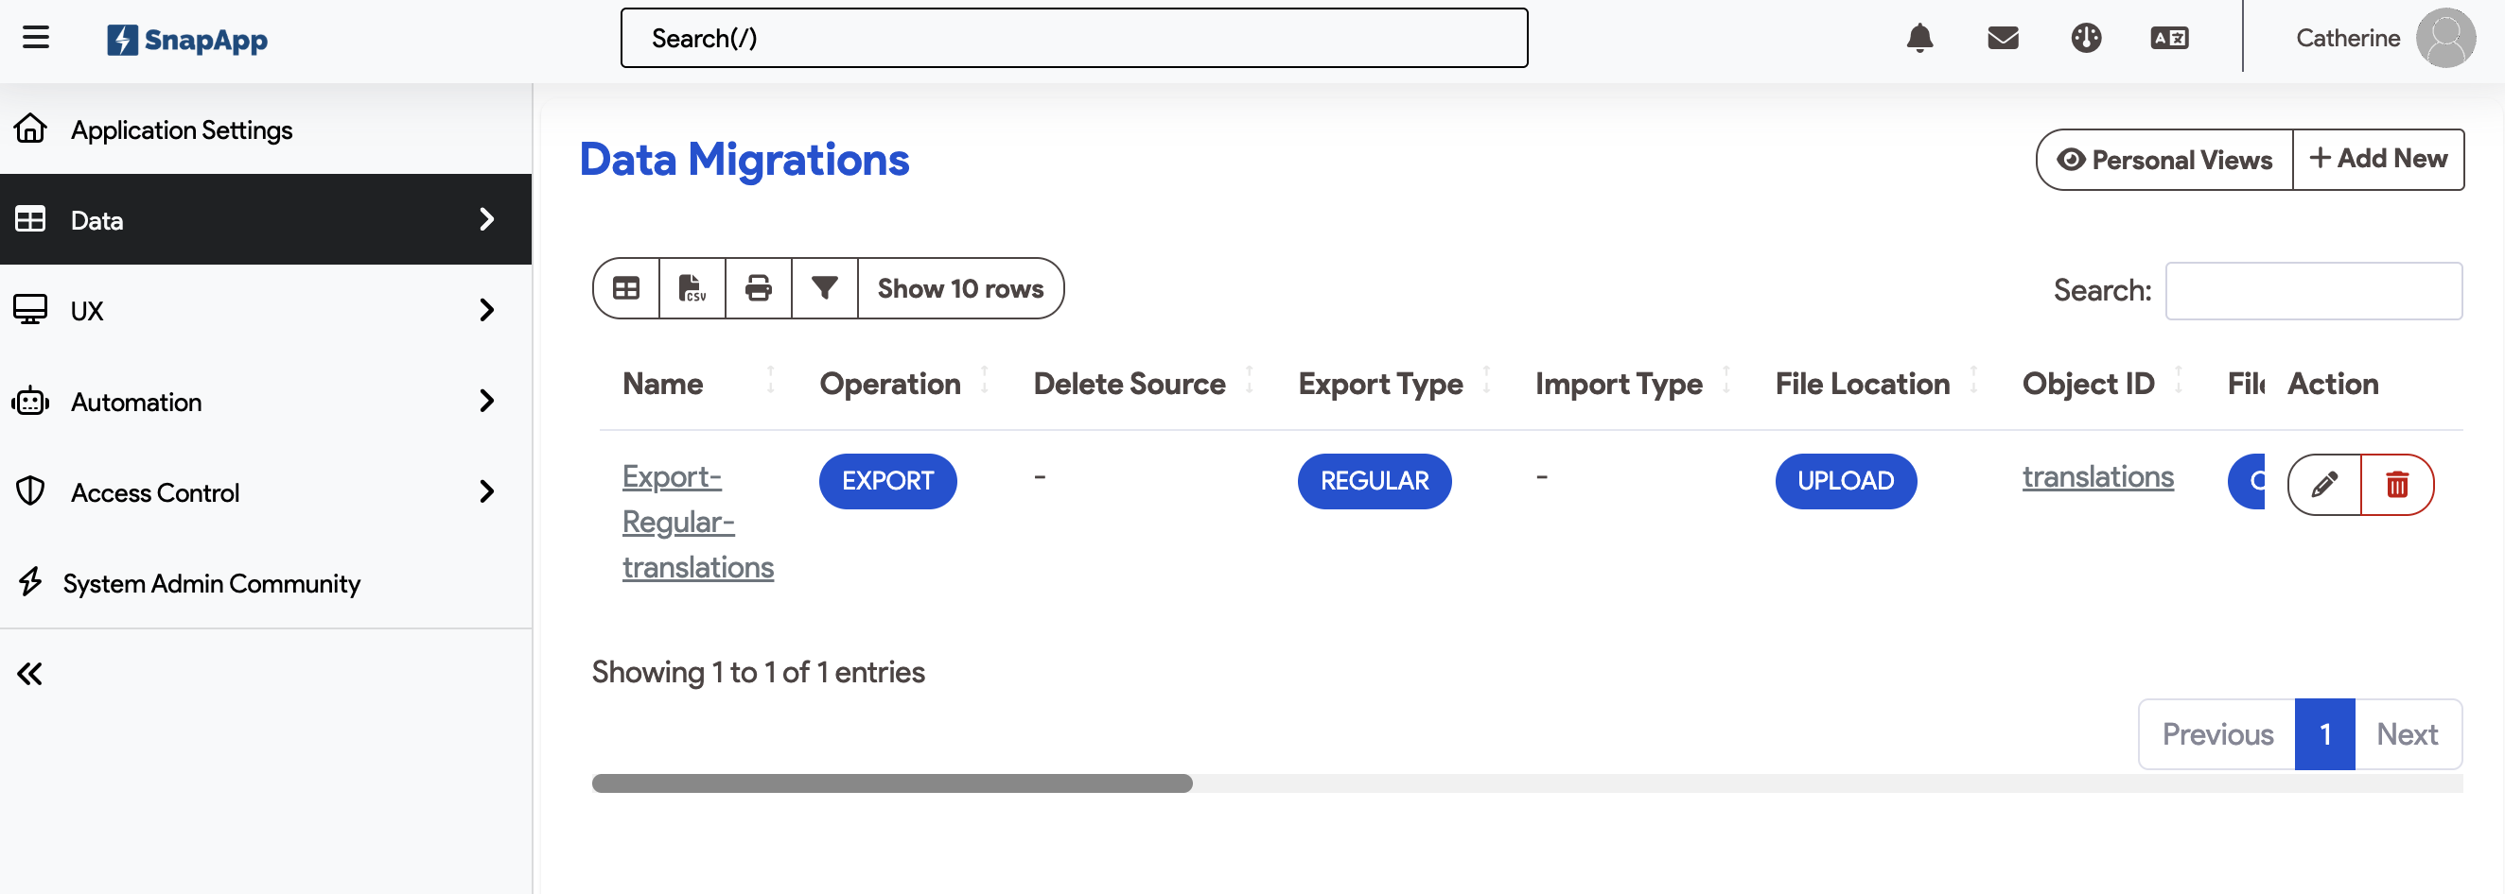The image size is (2505, 894).
Task: Click the dashboard gauge icon
Action: coord(2087,38)
